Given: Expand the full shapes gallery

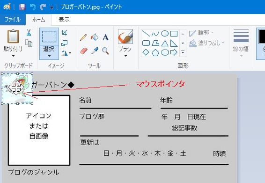Looking at the screenshot, I should pos(183,52).
